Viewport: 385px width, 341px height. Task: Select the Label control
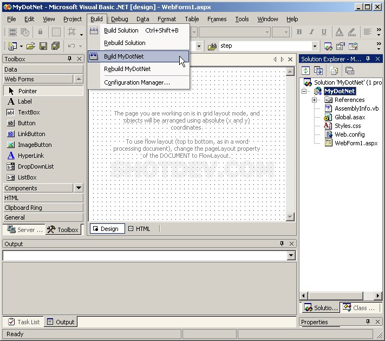point(43,101)
